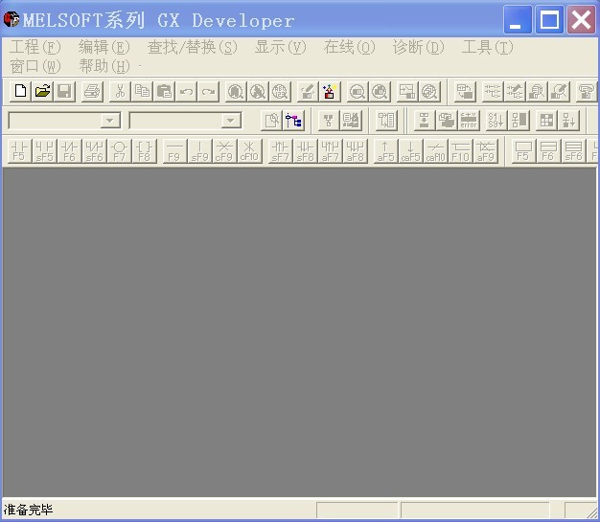Select the F7 coil tool
This screenshot has width=600, height=522.
tap(119, 151)
